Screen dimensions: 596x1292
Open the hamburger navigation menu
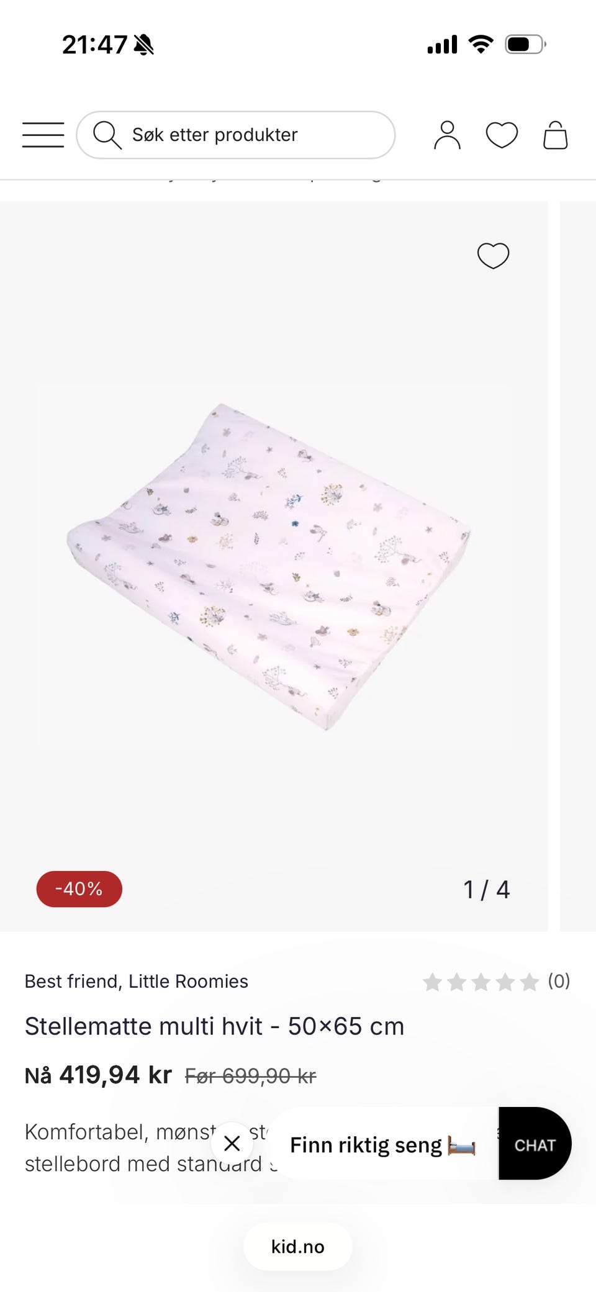pos(43,135)
